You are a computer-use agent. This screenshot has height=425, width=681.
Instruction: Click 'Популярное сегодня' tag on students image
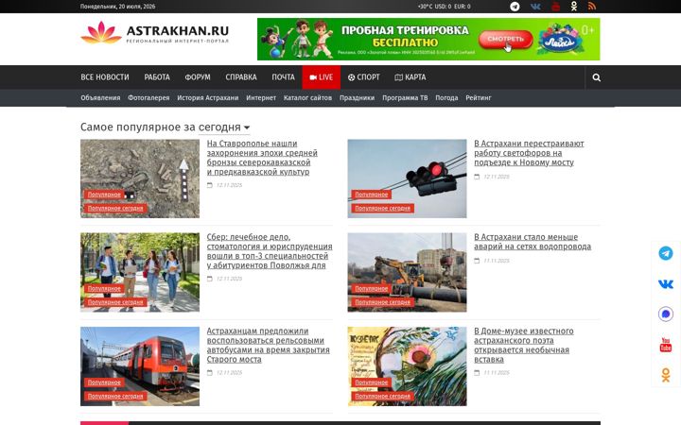pos(115,302)
